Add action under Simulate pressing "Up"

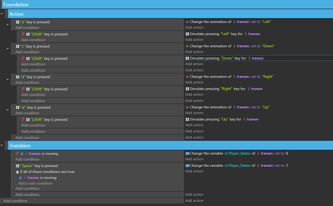(x=194, y=125)
